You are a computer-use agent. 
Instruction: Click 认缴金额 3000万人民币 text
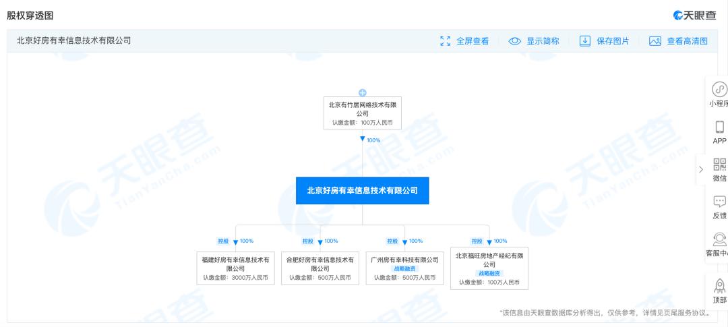click(235, 278)
